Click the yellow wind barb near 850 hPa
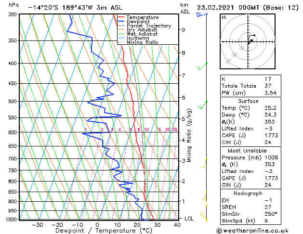The image size is (303, 234). coord(205,196)
